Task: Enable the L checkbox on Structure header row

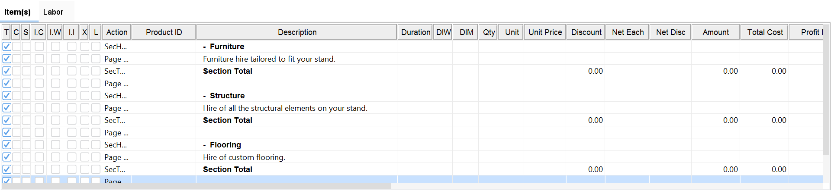Action: click(96, 96)
